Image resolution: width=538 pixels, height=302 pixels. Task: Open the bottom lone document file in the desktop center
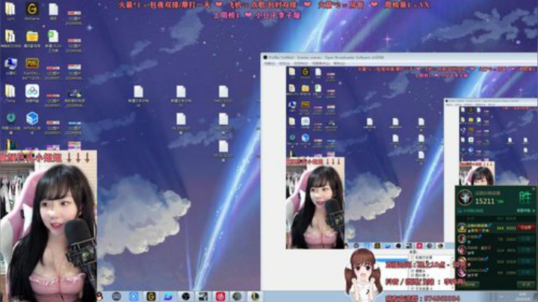click(x=223, y=150)
